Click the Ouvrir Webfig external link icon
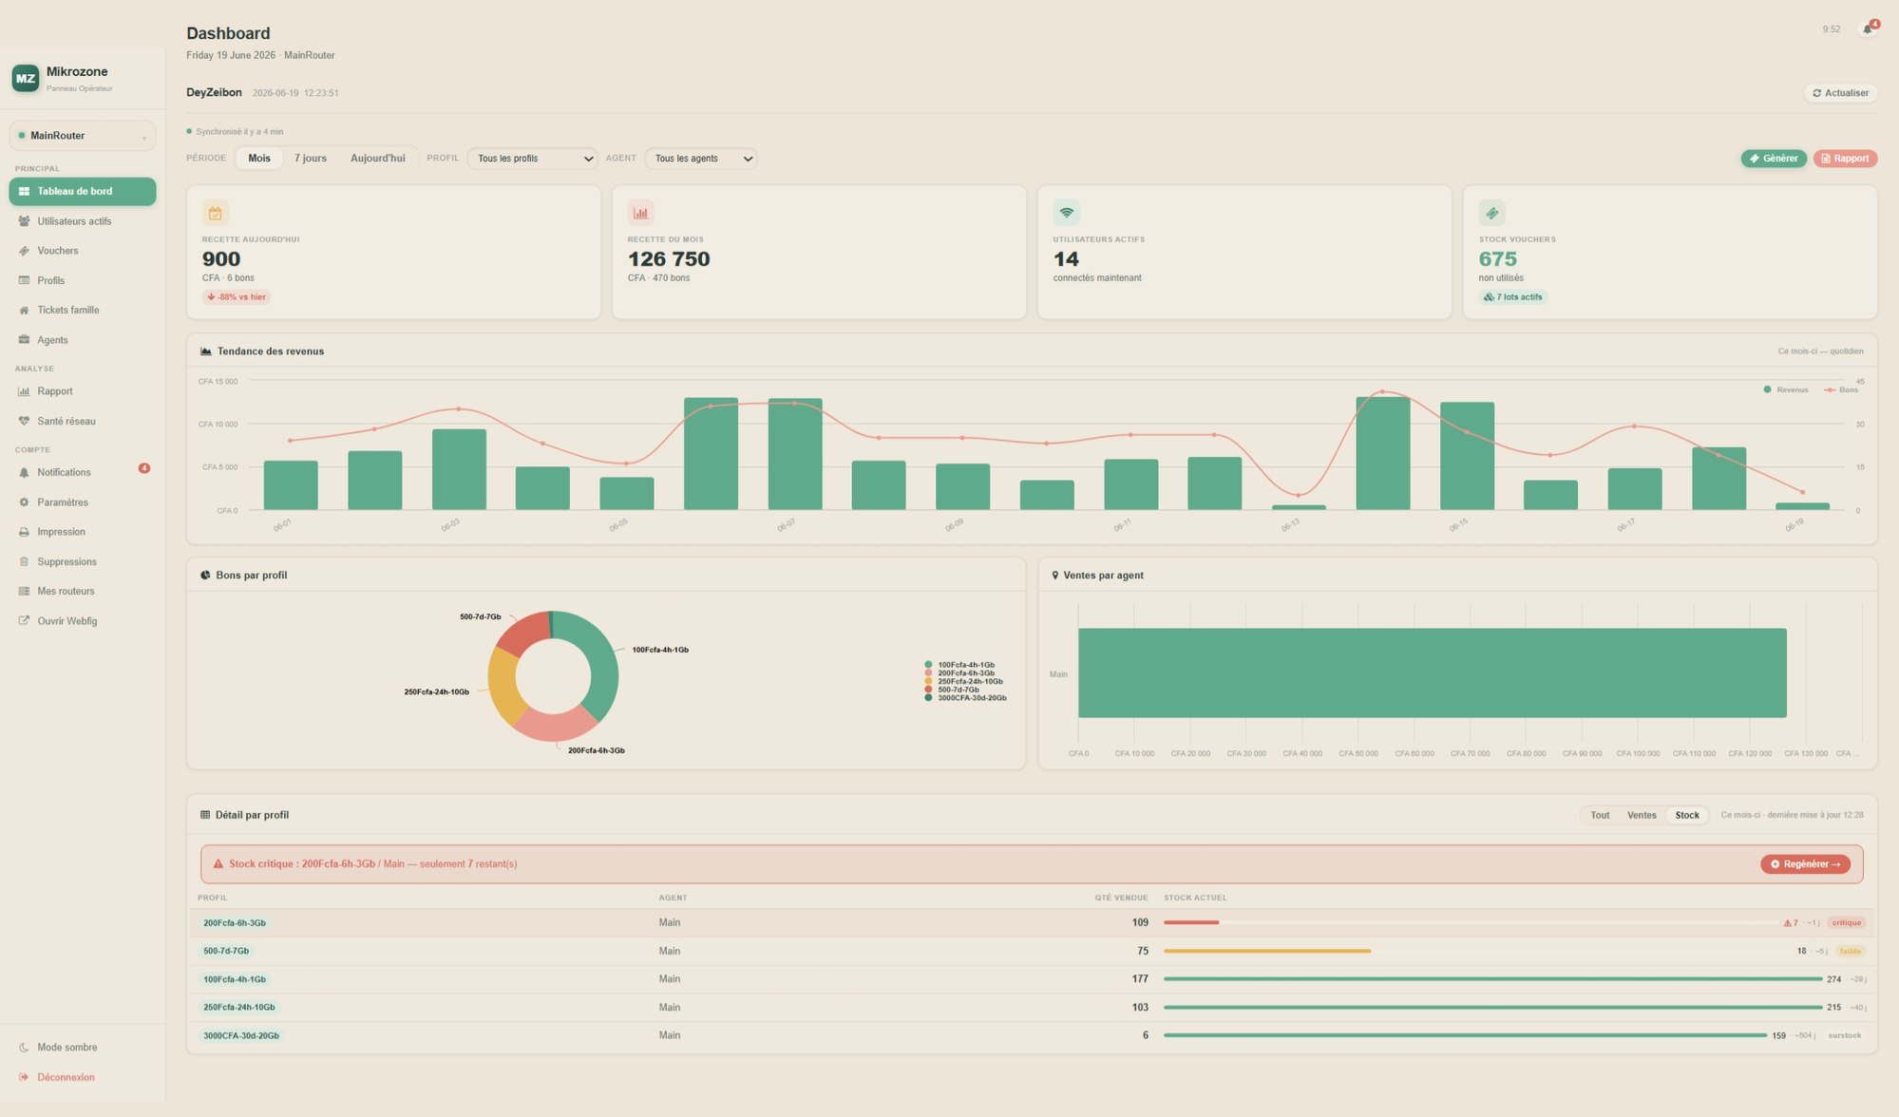The width and height of the screenshot is (1899, 1117). [x=24, y=621]
